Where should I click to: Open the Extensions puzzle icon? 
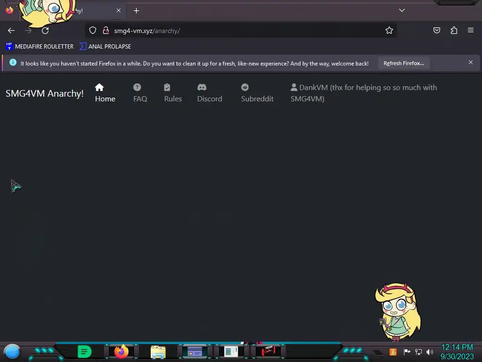point(454,31)
